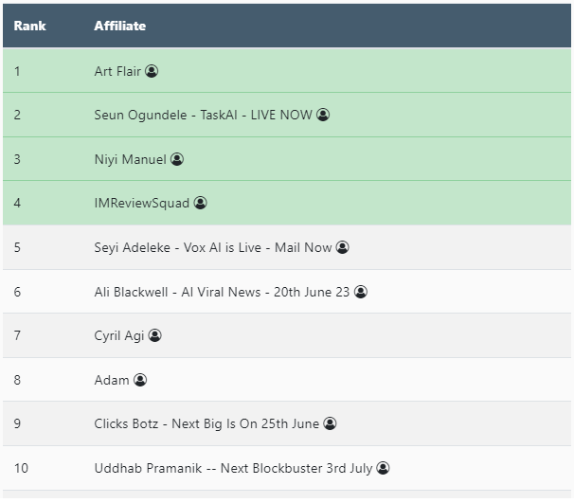Viewport: 574px width, 503px height.
Task: Click the IMReviewSquad affiliate name
Action: tap(142, 203)
